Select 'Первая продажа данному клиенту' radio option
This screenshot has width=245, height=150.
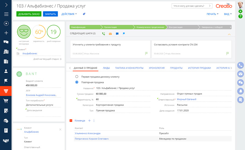[x=77, y=77]
